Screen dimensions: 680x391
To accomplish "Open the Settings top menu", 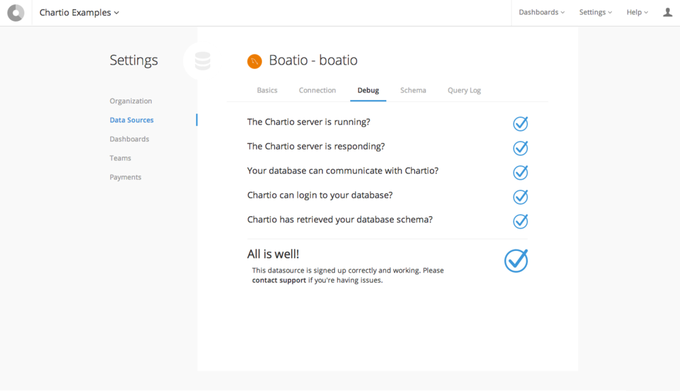I will (596, 12).
